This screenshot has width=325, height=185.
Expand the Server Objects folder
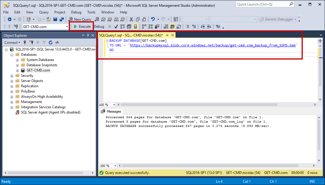pos(12,81)
